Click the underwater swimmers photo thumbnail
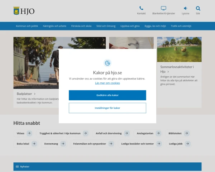 click(x=179, y=49)
